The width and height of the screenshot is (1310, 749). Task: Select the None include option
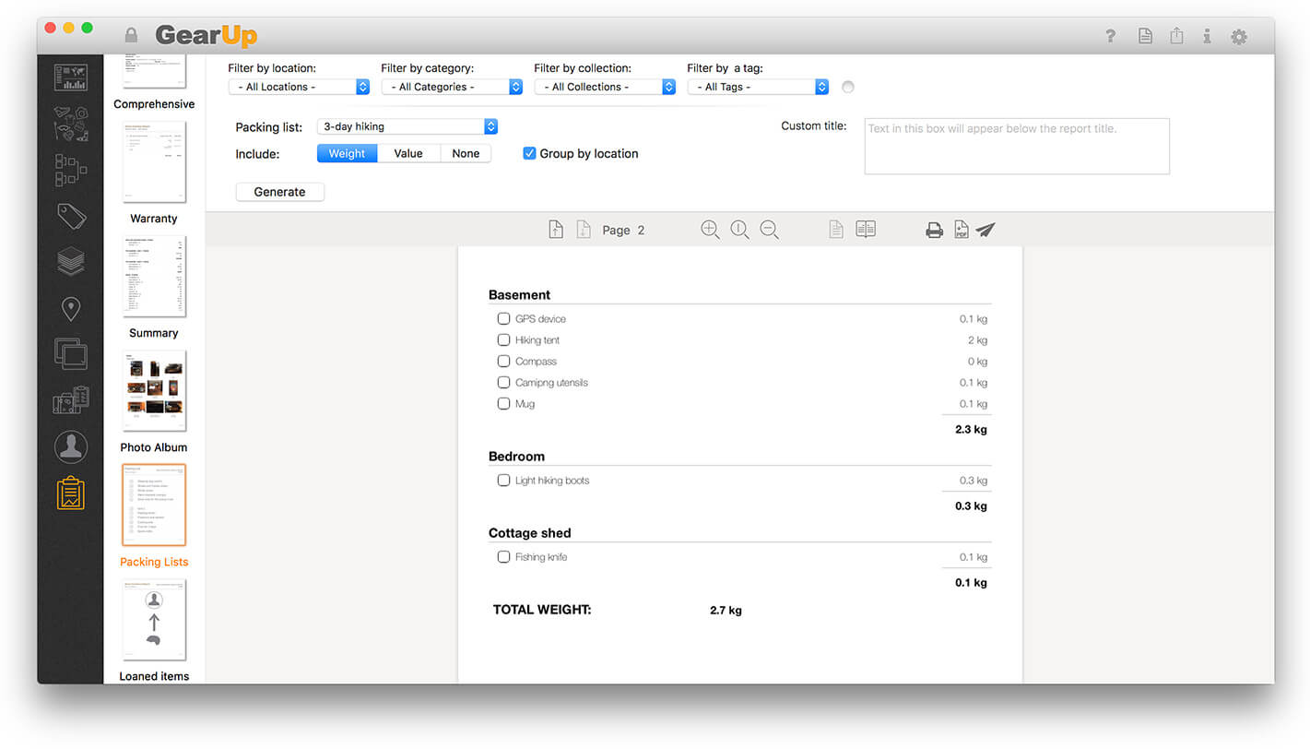click(x=466, y=154)
